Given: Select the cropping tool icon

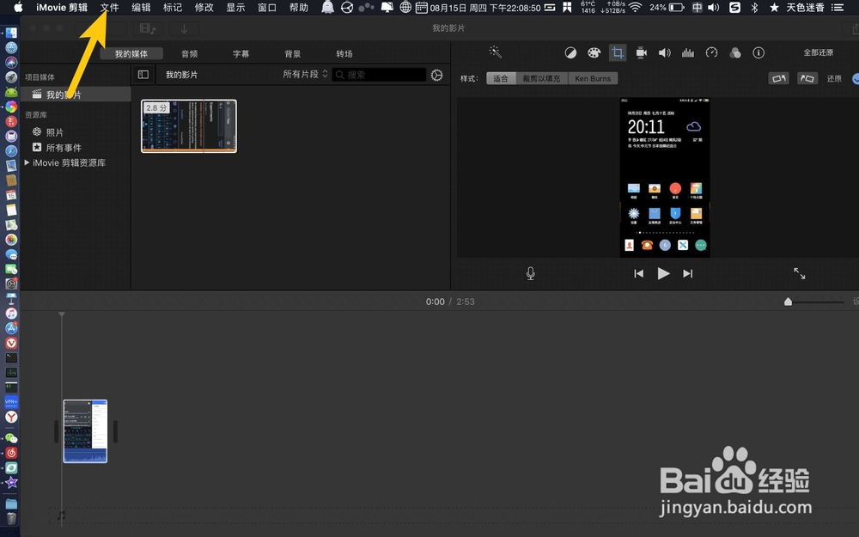Looking at the screenshot, I should click(618, 52).
